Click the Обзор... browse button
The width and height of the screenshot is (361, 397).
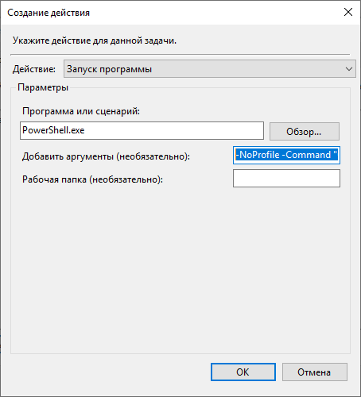pyautogui.click(x=305, y=131)
